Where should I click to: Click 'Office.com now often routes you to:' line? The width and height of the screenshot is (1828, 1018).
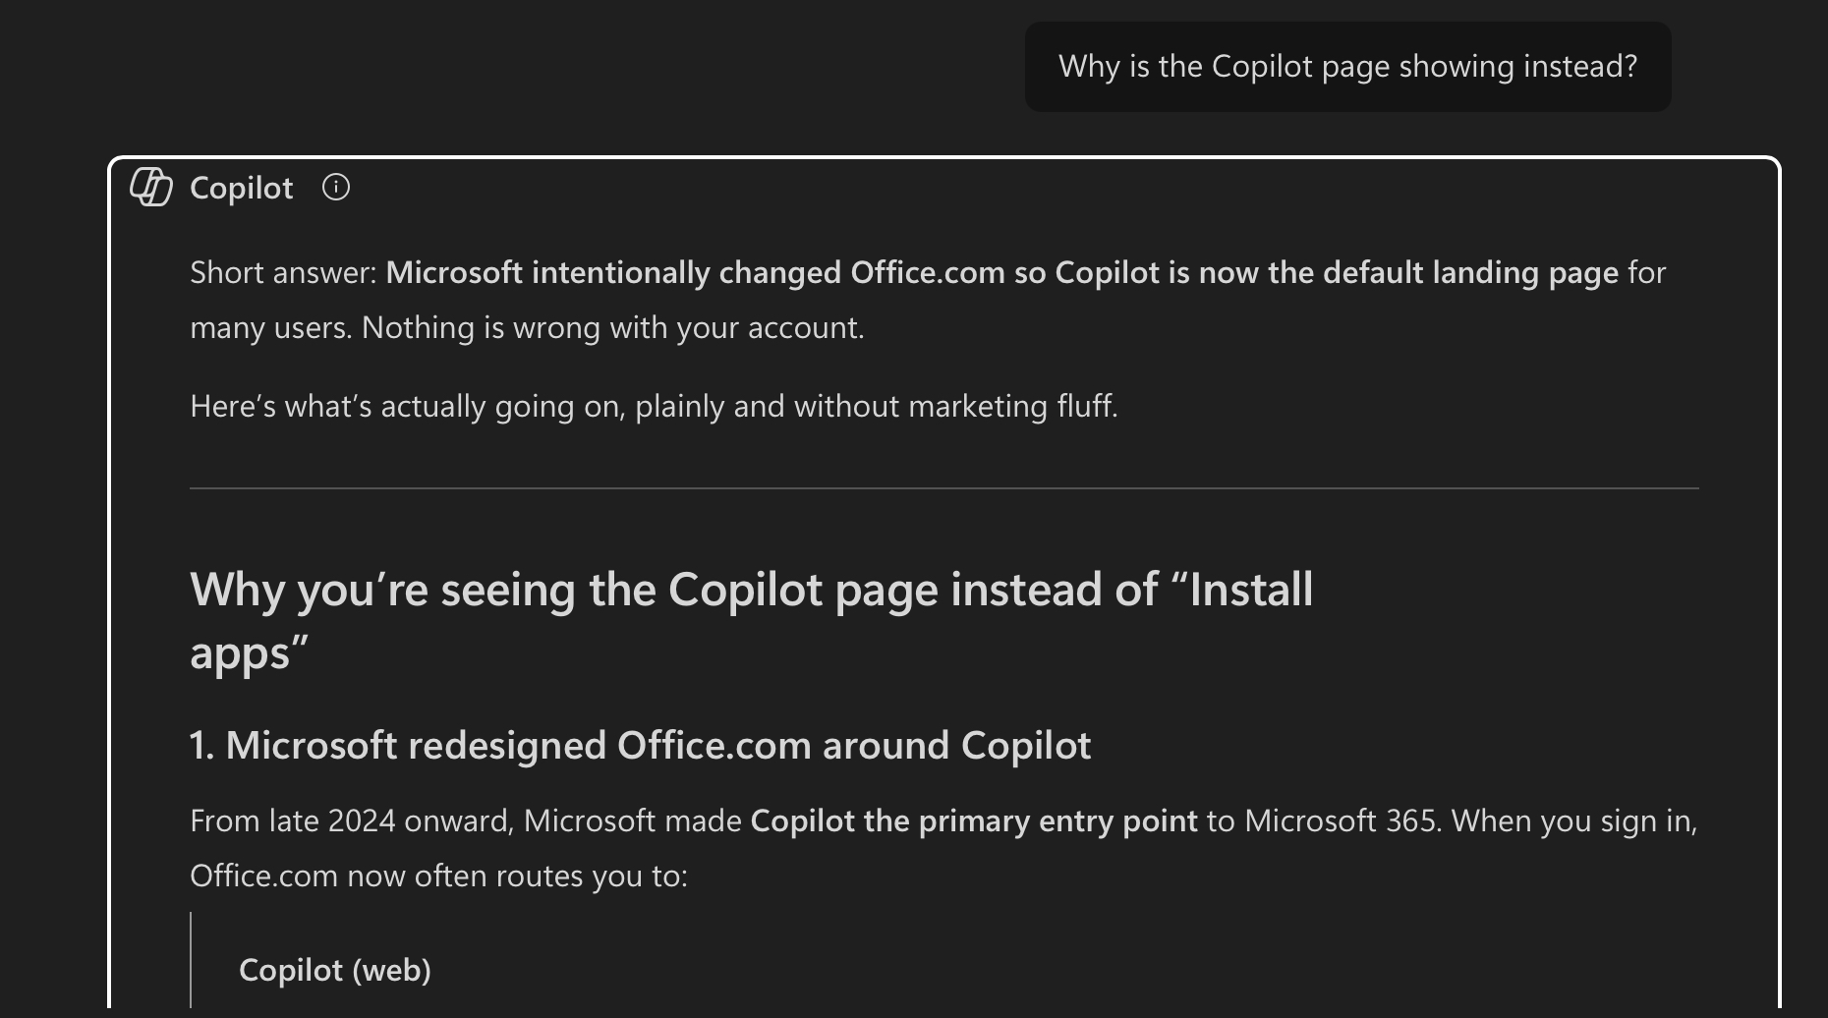pyautogui.click(x=438, y=876)
